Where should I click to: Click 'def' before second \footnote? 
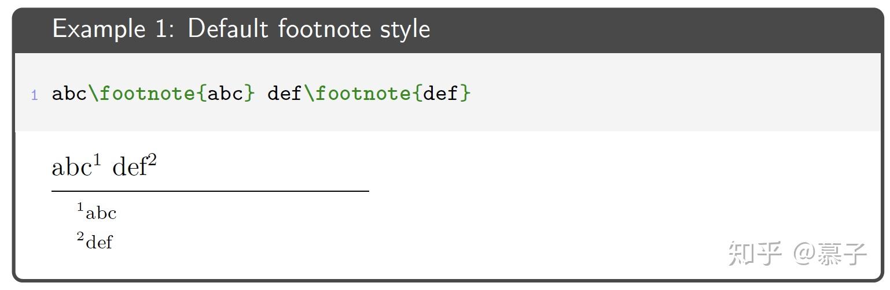(284, 93)
